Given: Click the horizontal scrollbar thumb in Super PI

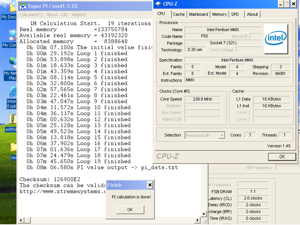Looking at the screenshot, I should click(27, 220).
